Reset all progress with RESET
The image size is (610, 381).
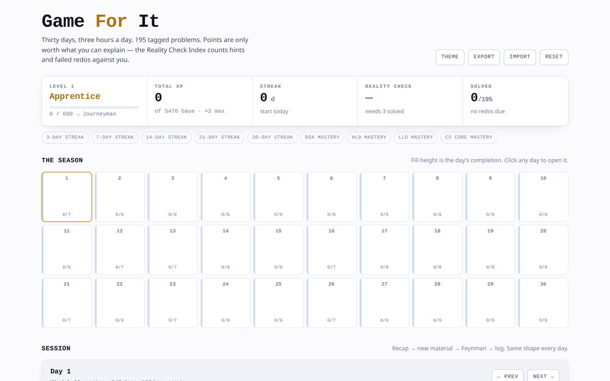554,57
